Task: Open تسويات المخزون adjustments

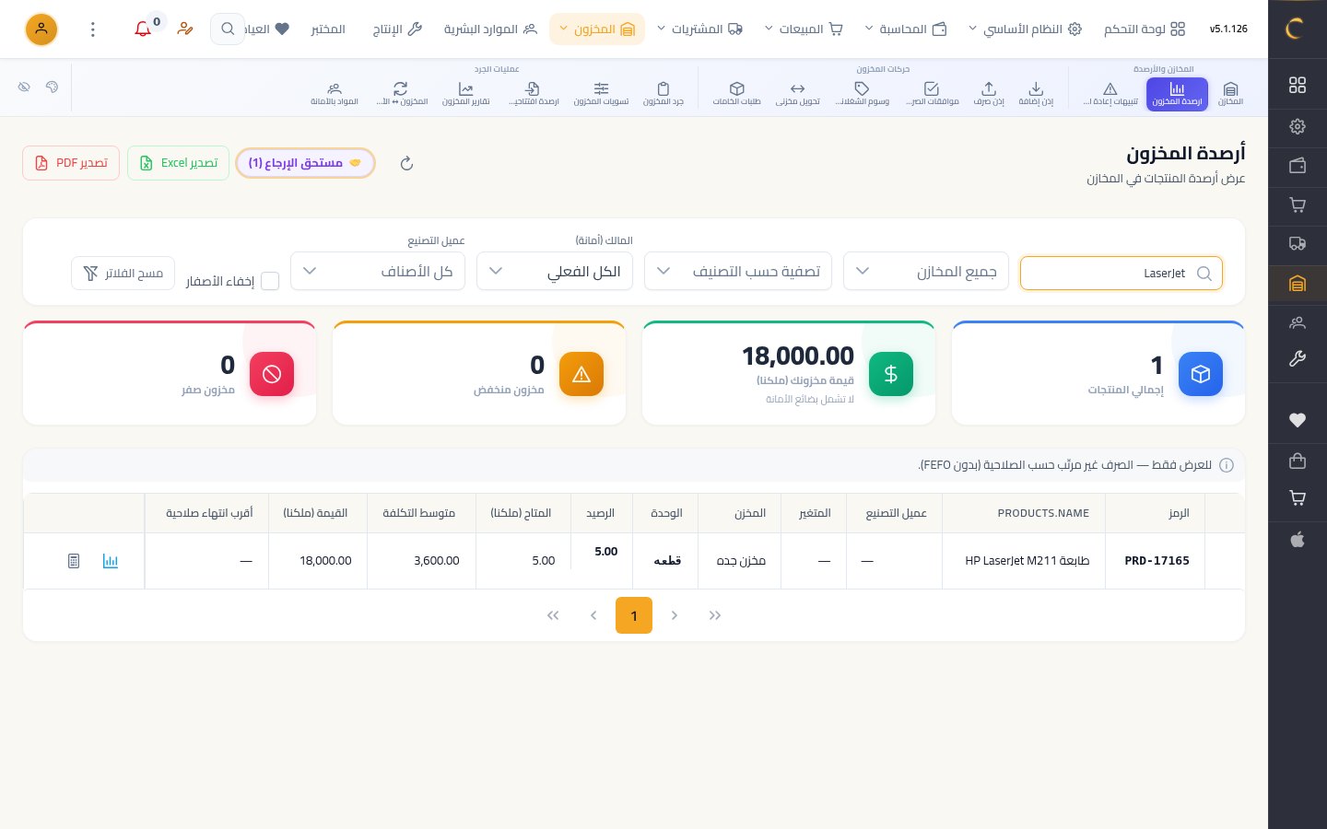Action: tap(601, 93)
